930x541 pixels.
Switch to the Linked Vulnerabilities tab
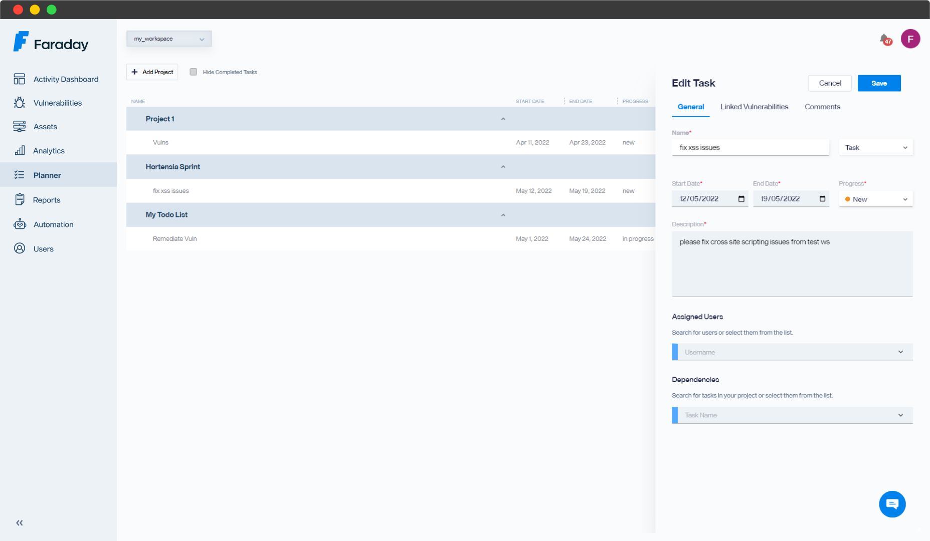pyautogui.click(x=754, y=107)
